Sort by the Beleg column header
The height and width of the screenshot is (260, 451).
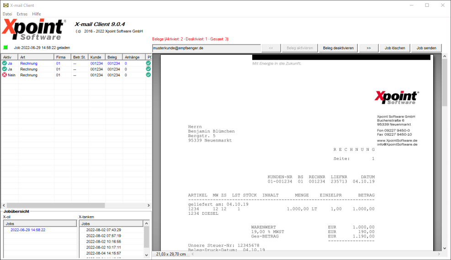click(x=114, y=57)
